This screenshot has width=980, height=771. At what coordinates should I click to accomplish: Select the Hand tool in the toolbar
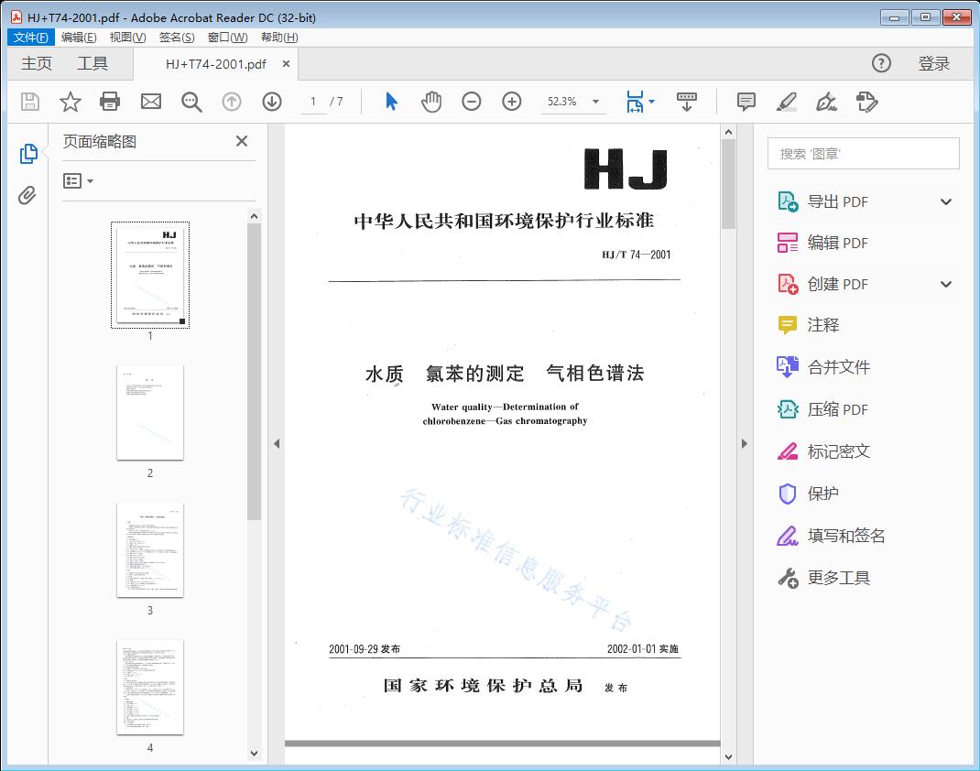click(x=430, y=102)
